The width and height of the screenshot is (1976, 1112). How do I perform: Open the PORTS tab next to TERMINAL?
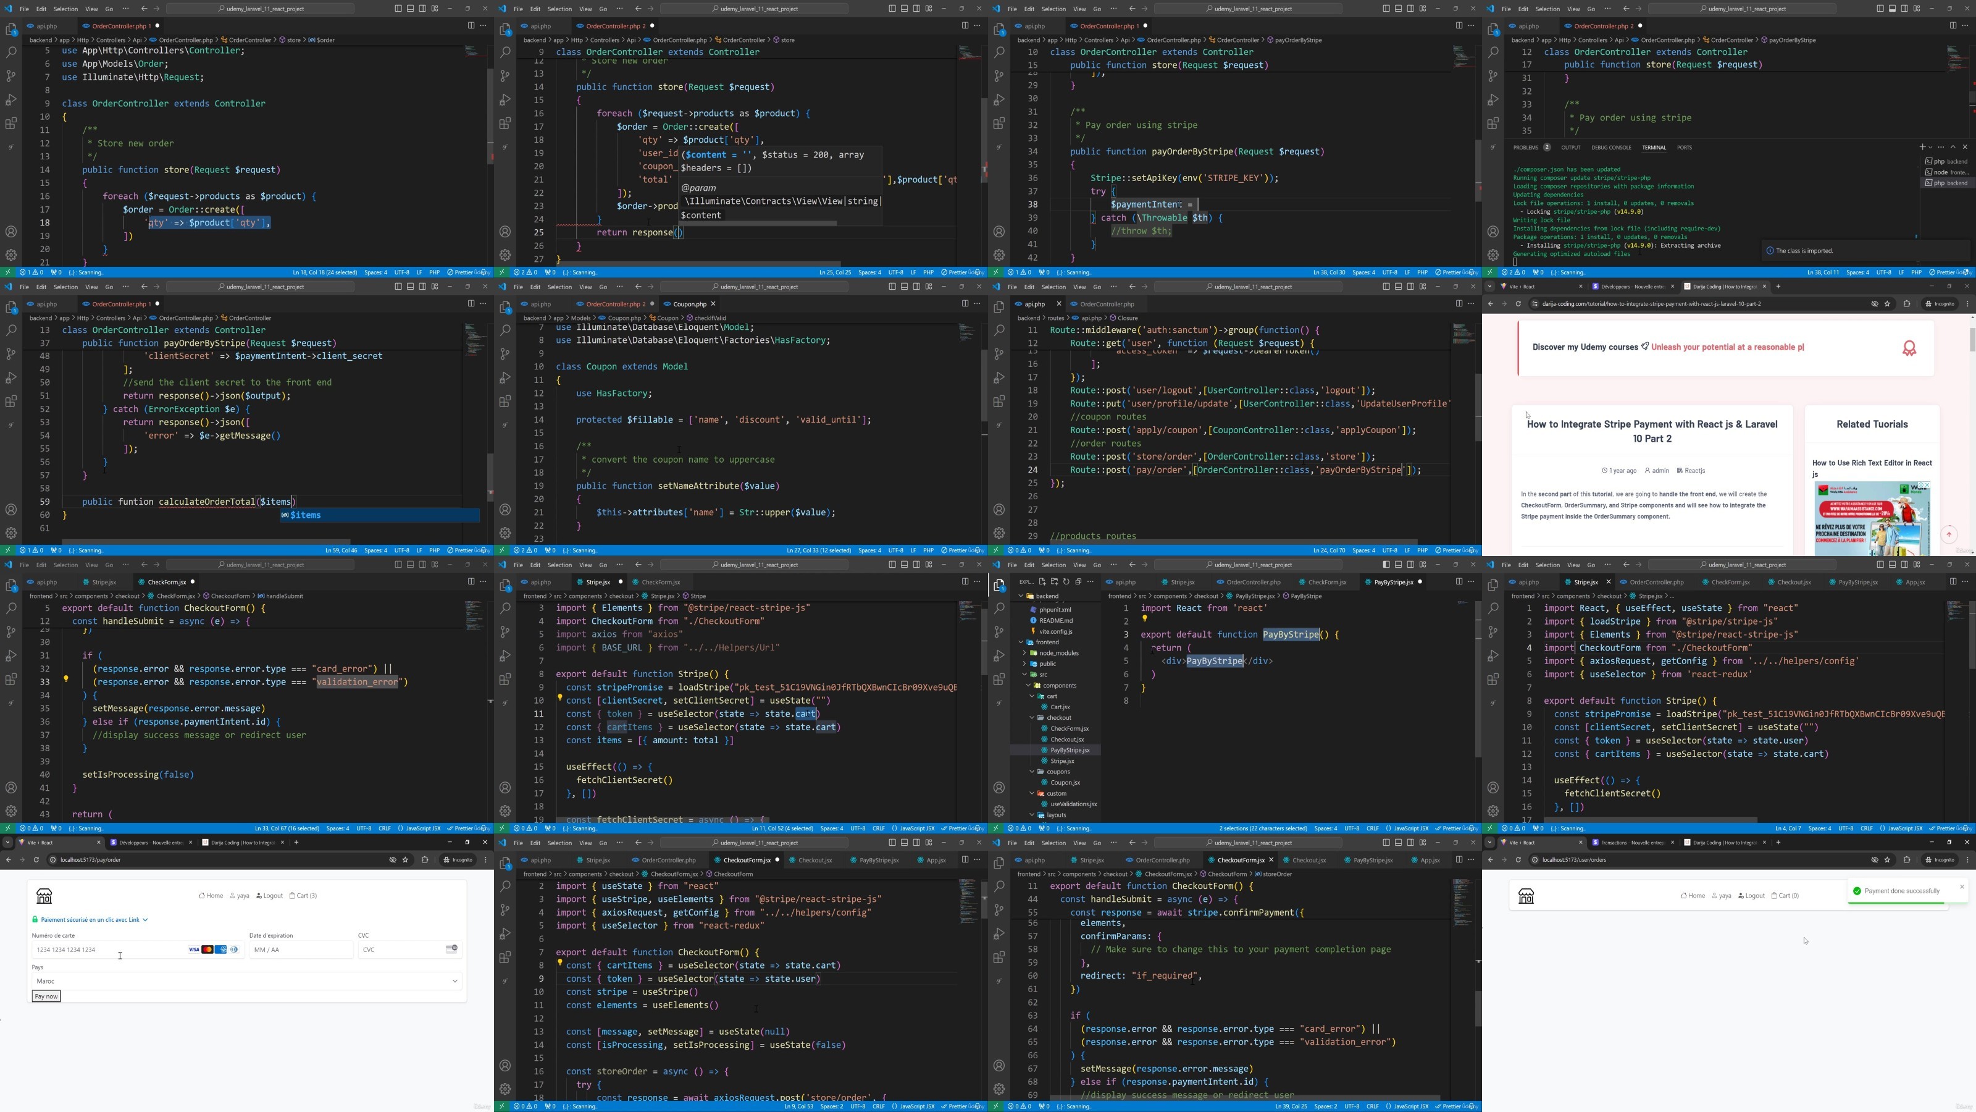[1685, 148]
